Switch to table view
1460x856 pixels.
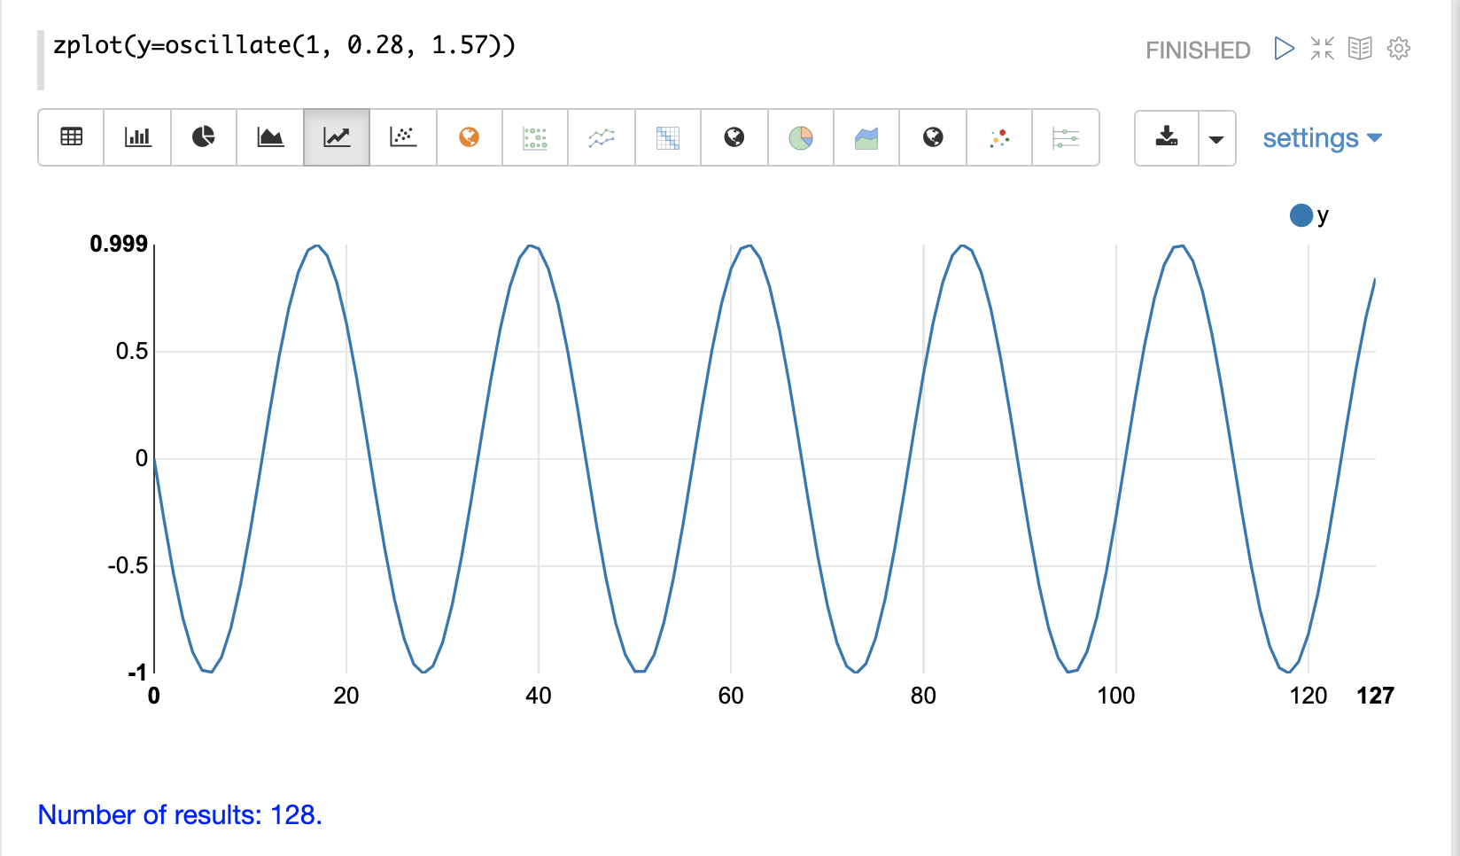tap(72, 137)
